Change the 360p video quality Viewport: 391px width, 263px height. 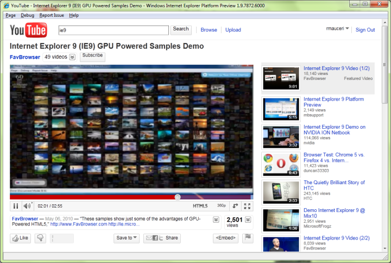(221, 205)
